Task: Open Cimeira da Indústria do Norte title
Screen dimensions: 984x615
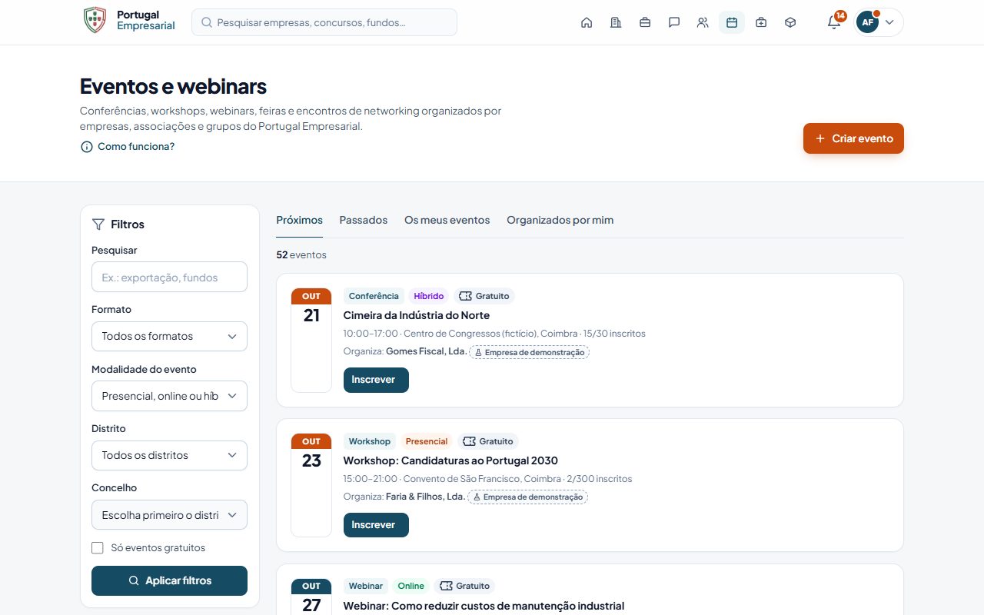Action: tap(416, 315)
